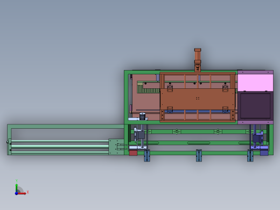Image resolution: width=280 pixels, height=210 pixels.
Task: Select the large brown center cover plate
Action: [x=198, y=99]
